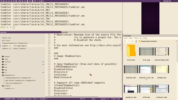The height and width of the screenshot is (100, 178).
Task: Click the docs.xfce.org link on line 17
Action: (x=105, y=45)
